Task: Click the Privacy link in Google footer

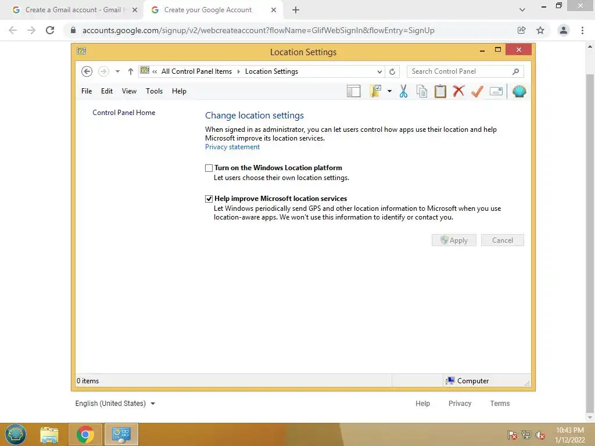Action: 460,403
